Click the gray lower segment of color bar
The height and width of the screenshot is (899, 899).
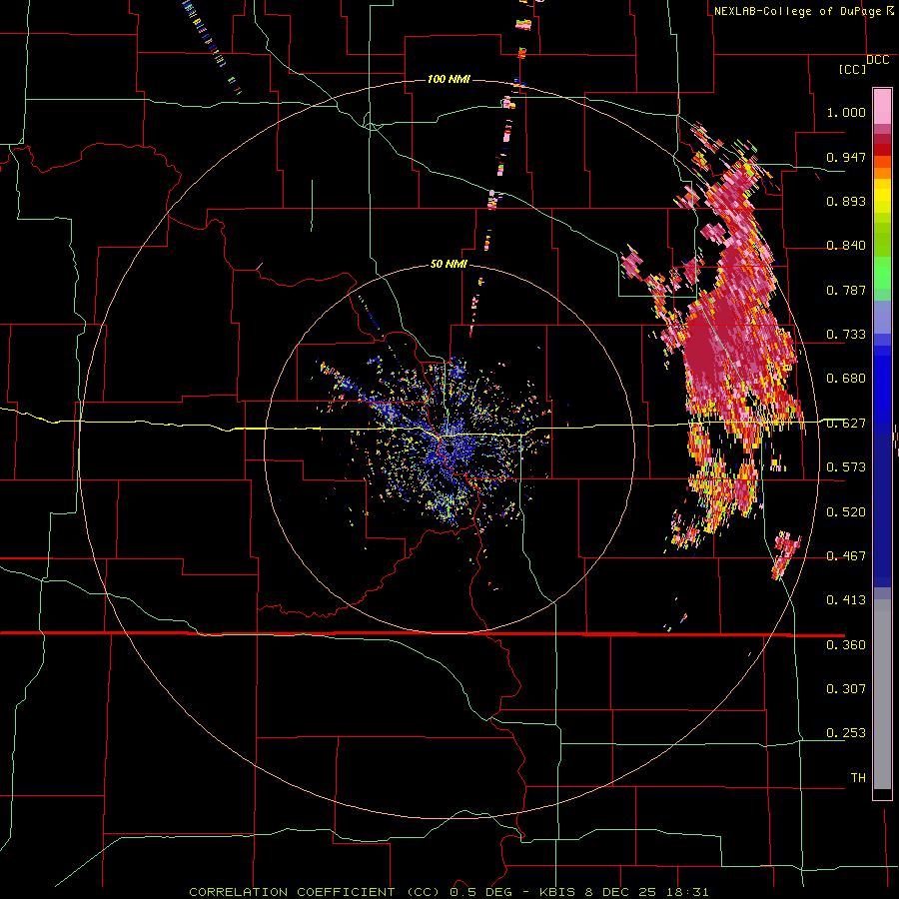coord(882,694)
